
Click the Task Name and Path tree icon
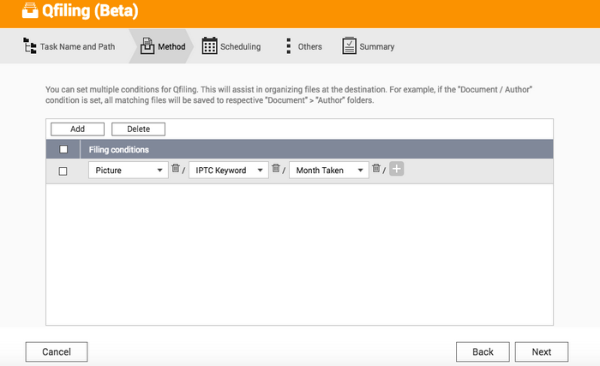[30, 45]
